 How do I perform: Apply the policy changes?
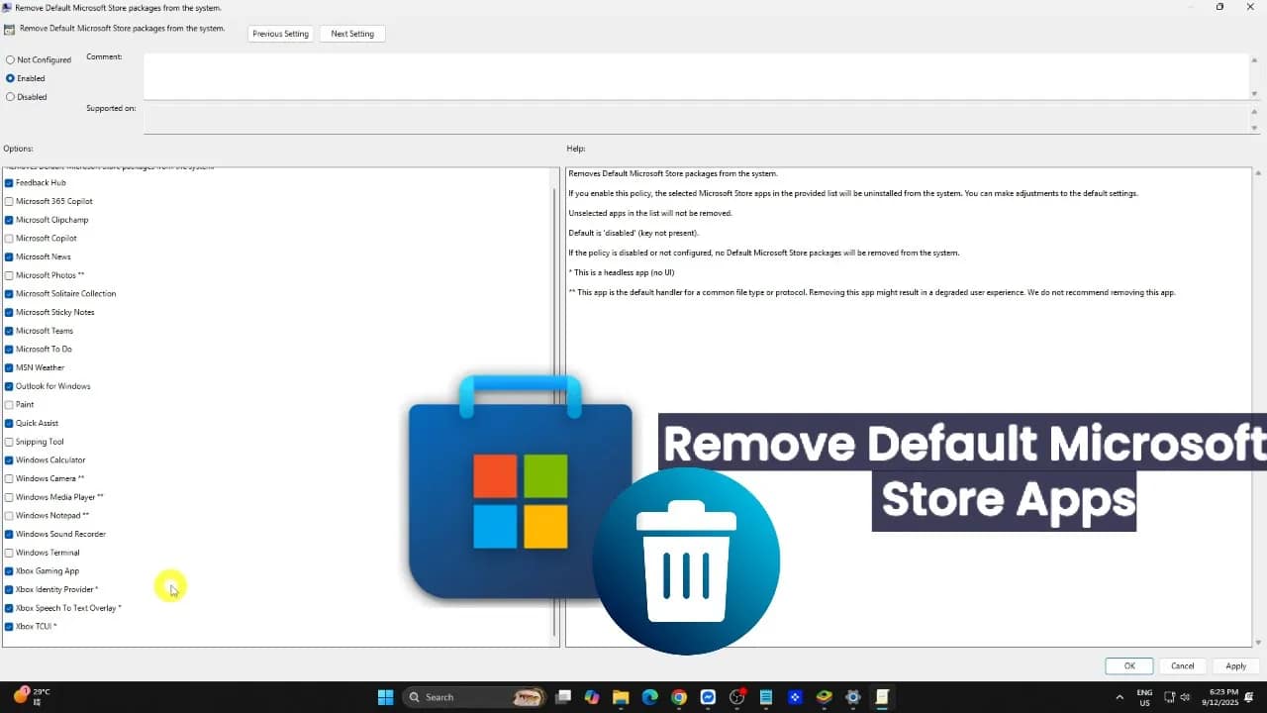[x=1235, y=665]
